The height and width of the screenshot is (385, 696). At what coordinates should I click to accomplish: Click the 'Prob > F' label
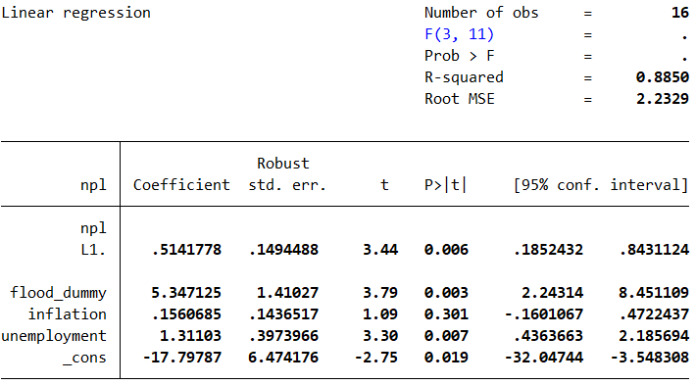pyautogui.click(x=460, y=56)
